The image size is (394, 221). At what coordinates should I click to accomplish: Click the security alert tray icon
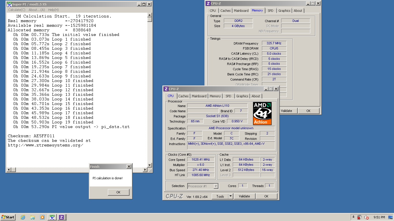(360, 217)
